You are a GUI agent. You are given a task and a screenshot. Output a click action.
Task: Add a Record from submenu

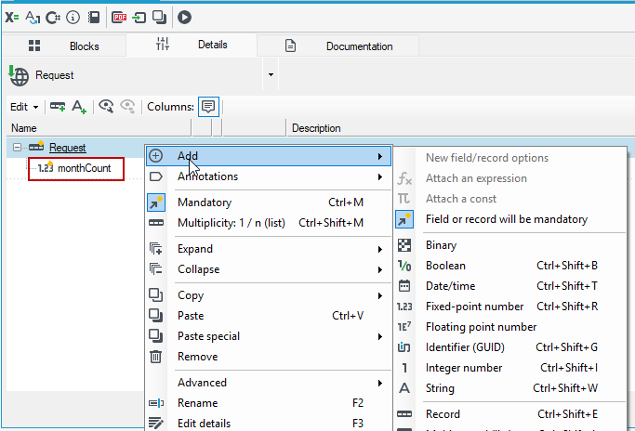[x=510, y=414]
